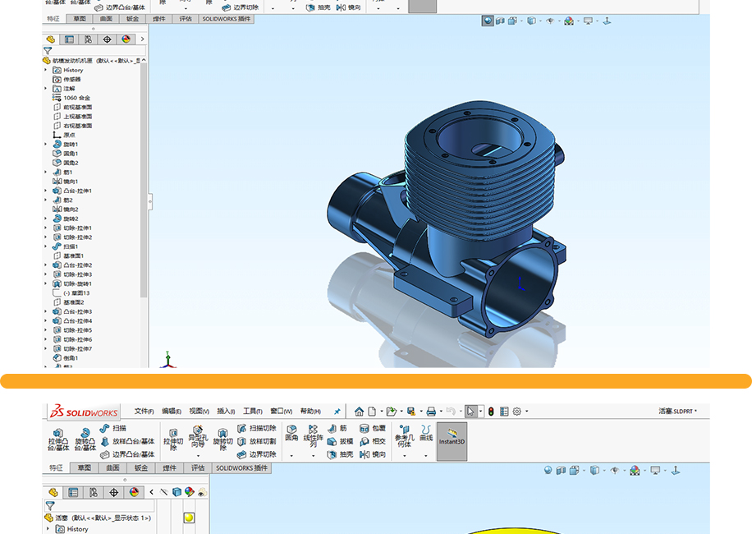Select Extruded Cut (拉伸切除) in 活塞 window
Screen dimensions: 752x534
173,440
